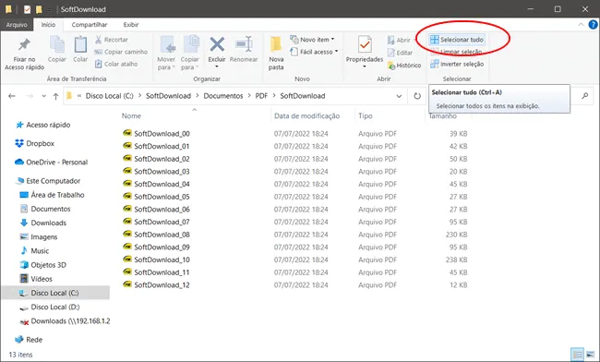Click Editar in the ribbon
This screenshot has height=362, width=600.
pyautogui.click(x=400, y=53)
